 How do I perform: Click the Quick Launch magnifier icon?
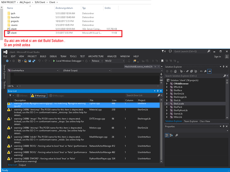pos(209,51)
